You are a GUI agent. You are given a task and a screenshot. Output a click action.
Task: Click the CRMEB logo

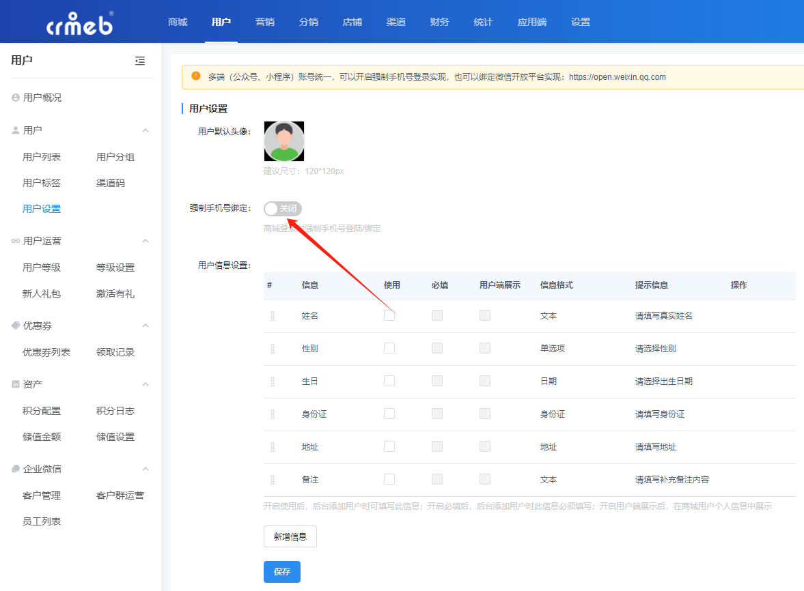80,22
